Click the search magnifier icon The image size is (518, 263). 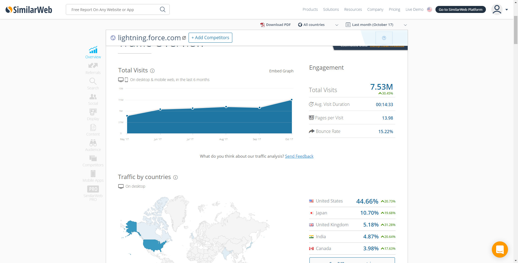pos(162,9)
